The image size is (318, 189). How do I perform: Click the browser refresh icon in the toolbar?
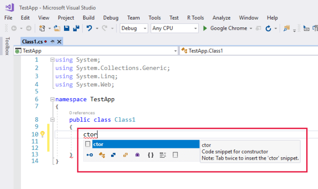(268, 28)
